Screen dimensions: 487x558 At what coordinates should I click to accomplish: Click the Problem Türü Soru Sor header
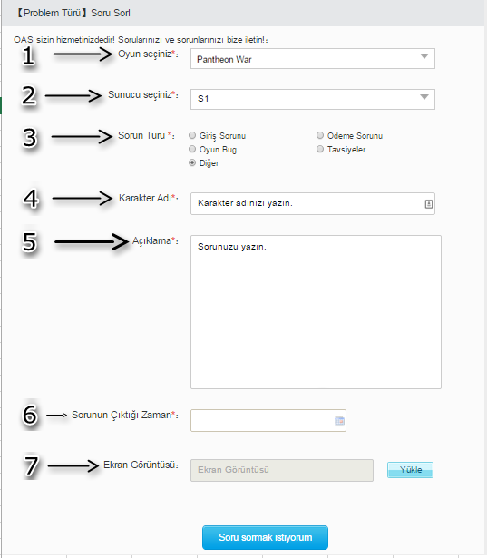(x=73, y=14)
